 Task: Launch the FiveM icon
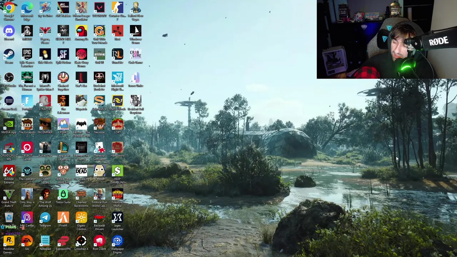63,220
